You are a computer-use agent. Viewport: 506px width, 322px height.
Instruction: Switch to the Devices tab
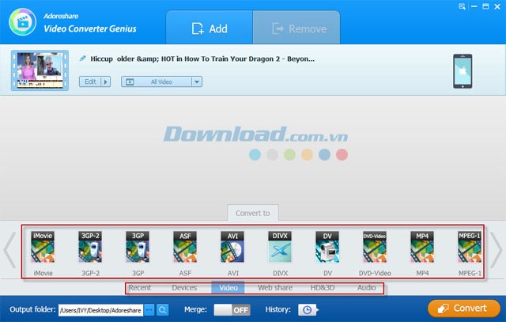point(184,288)
